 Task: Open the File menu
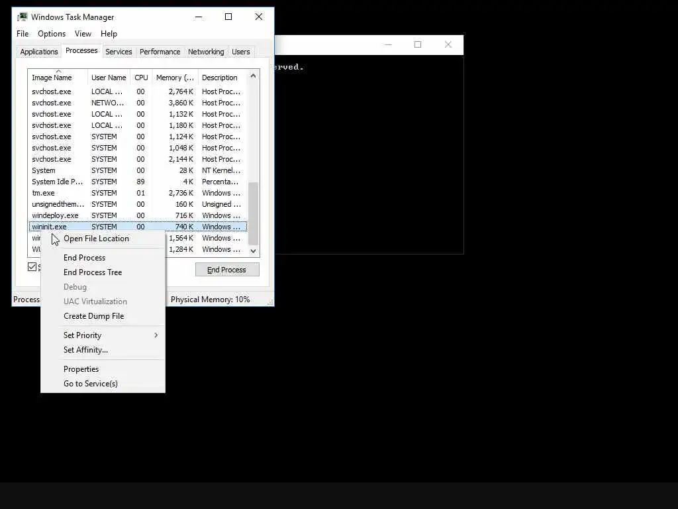tap(23, 34)
